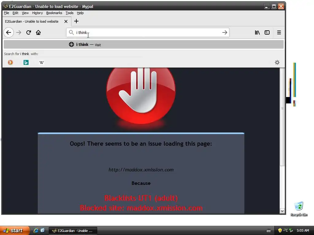Minimize the Mypal browser window

(x=266, y=6)
